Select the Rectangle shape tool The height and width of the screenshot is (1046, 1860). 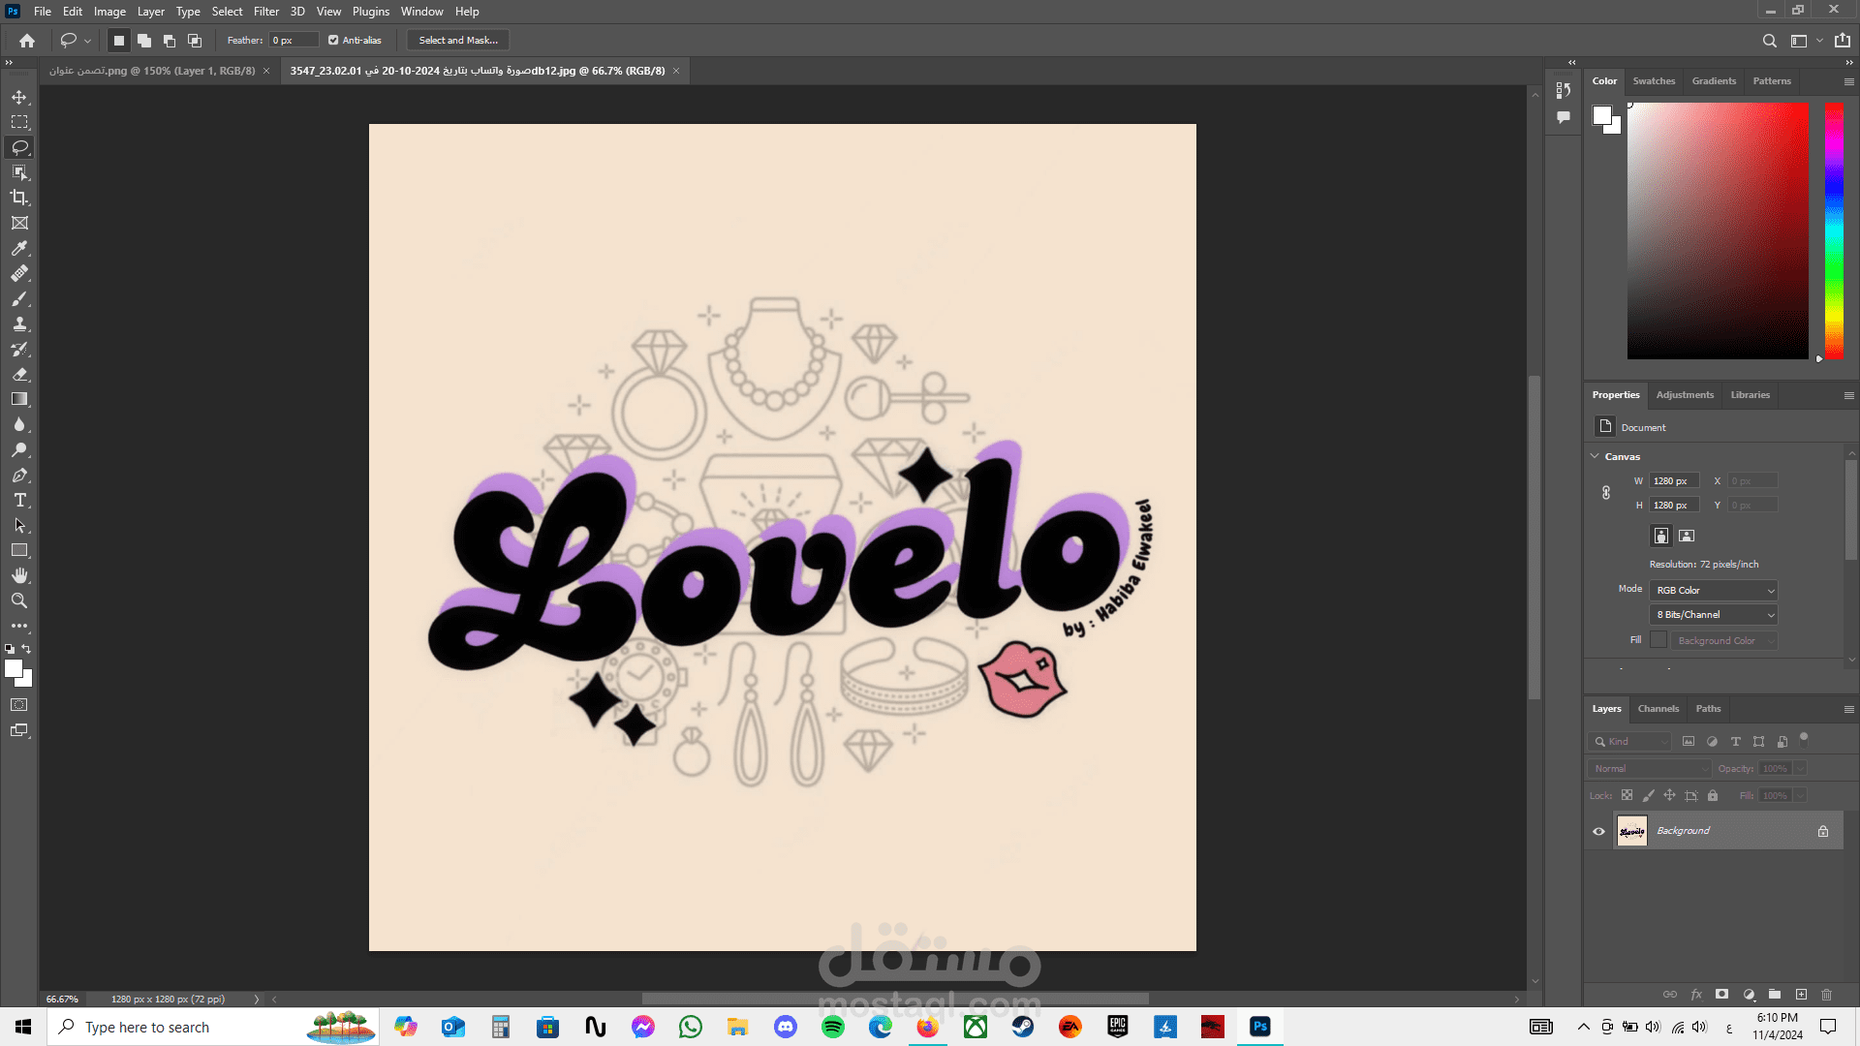19,550
